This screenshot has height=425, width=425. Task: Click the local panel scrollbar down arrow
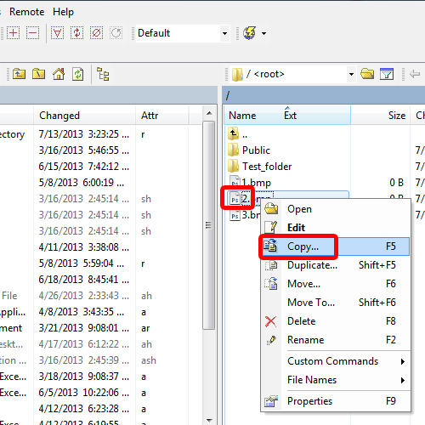(x=209, y=420)
